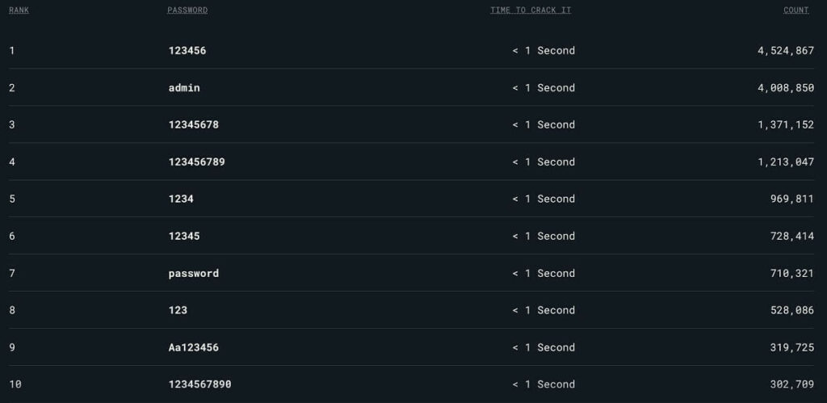
Task: Sort by the COUNT column header
Action: (x=796, y=10)
